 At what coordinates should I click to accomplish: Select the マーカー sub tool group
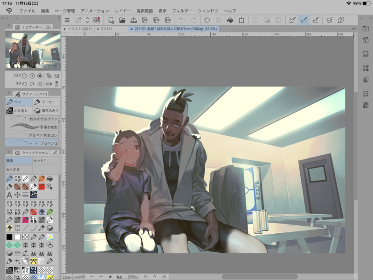[x=46, y=102]
